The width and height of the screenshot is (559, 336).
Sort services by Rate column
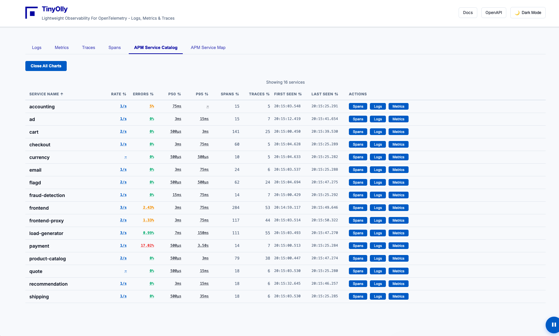118,94
